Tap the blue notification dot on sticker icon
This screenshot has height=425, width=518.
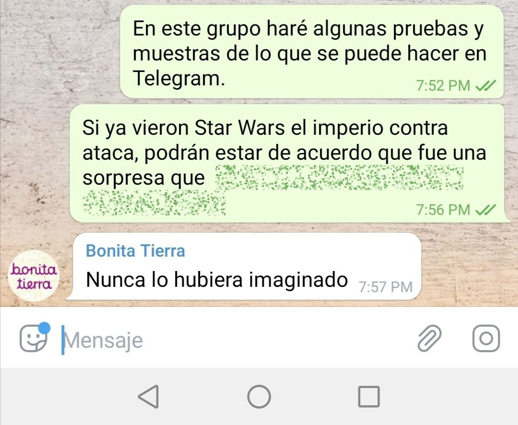(x=44, y=328)
